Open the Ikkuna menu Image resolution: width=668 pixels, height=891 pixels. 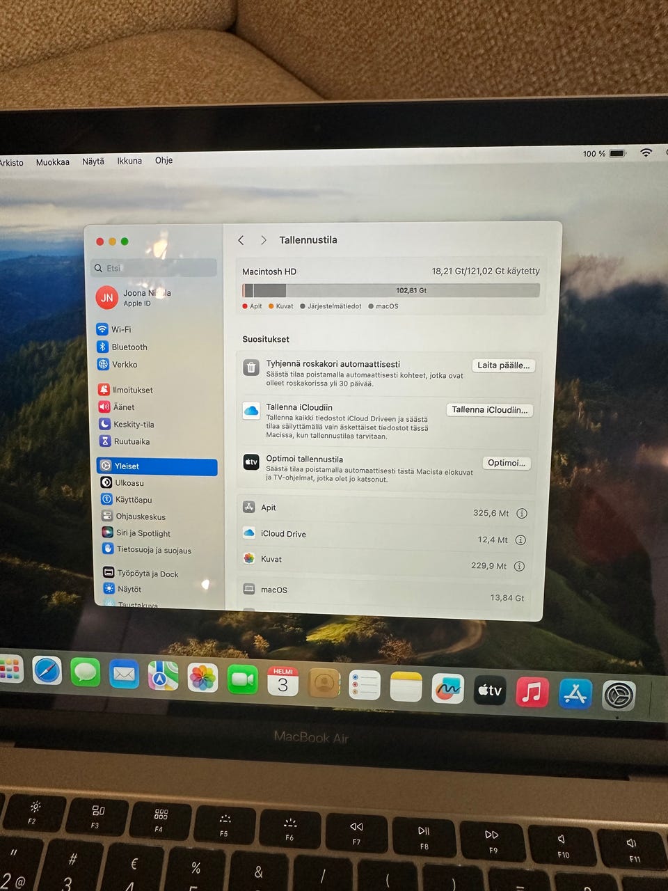(129, 161)
